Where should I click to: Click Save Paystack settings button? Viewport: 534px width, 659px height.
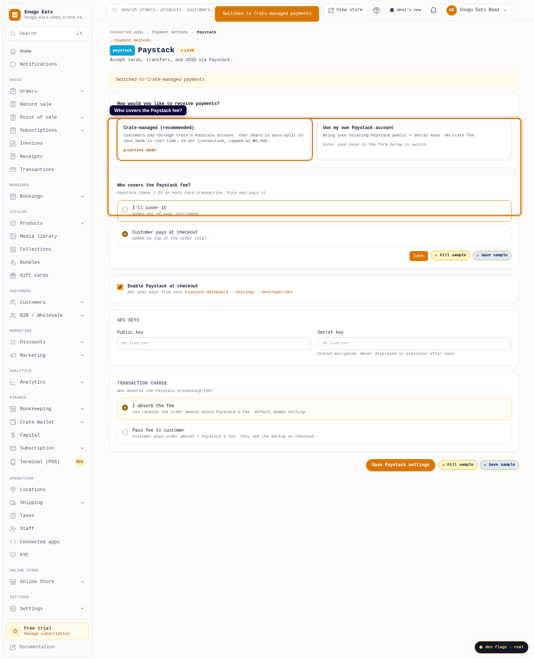400,465
